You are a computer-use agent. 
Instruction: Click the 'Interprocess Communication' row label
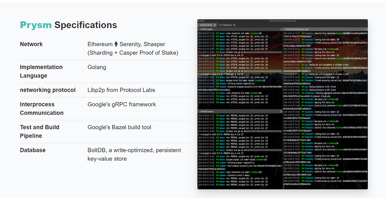pyautogui.click(x=42, y=109)
